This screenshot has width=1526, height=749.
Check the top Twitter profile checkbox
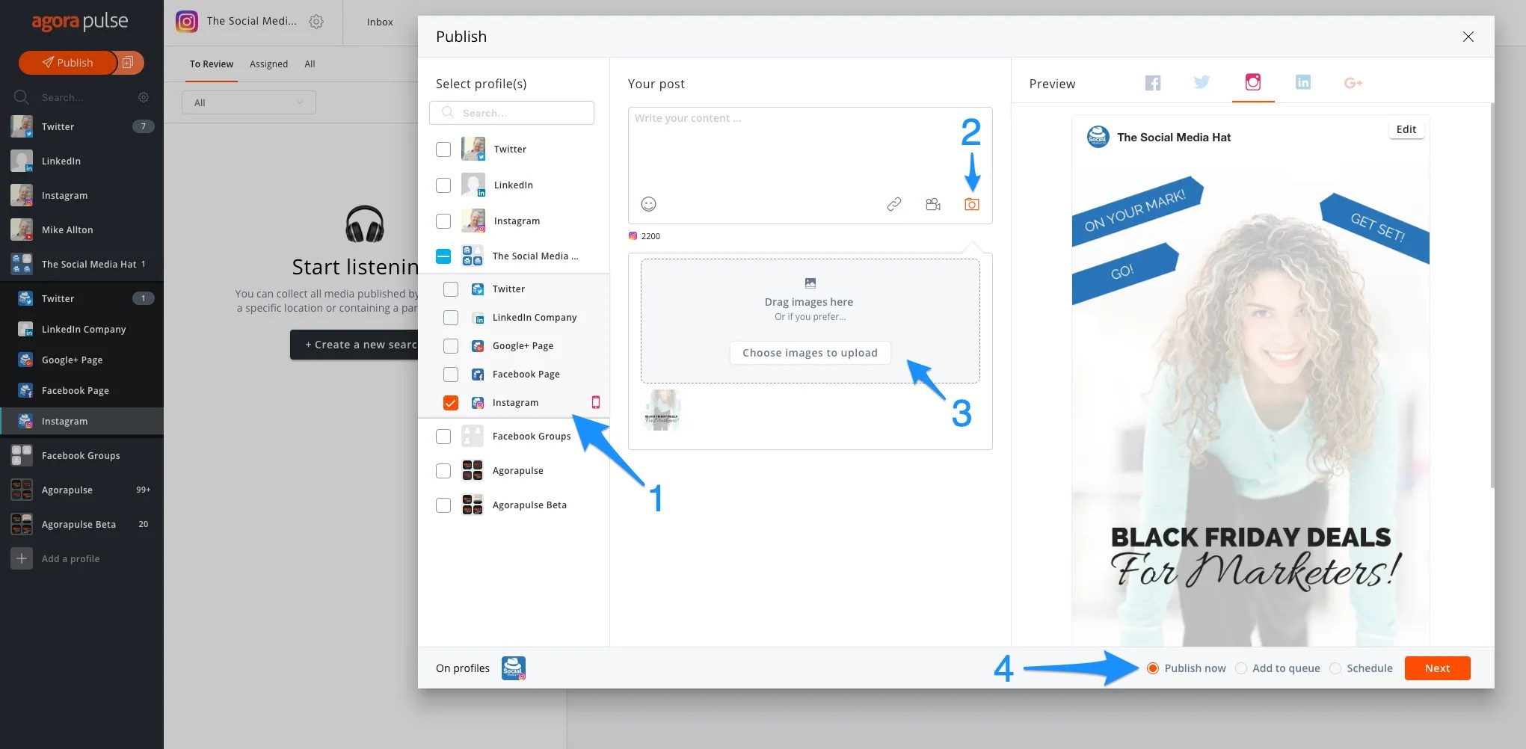click(x=443, y=150)
